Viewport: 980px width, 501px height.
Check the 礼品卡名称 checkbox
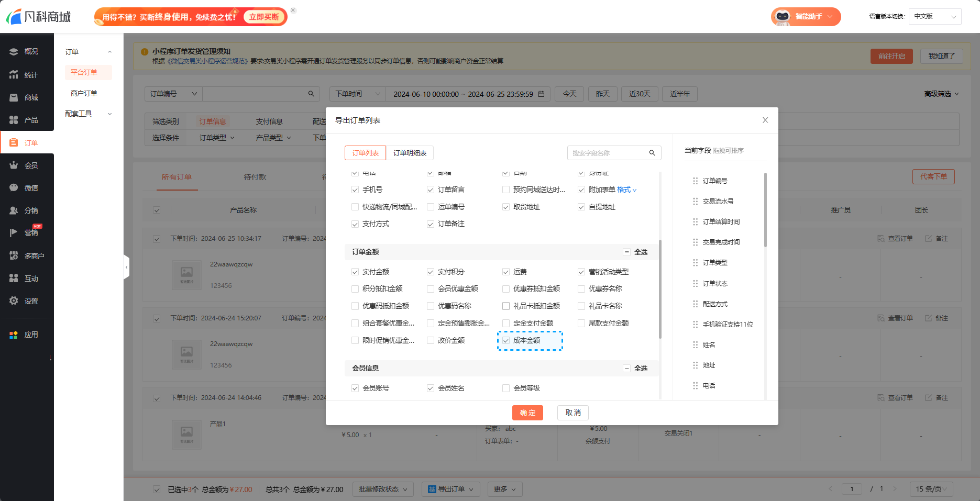click(x=581, y=306)
